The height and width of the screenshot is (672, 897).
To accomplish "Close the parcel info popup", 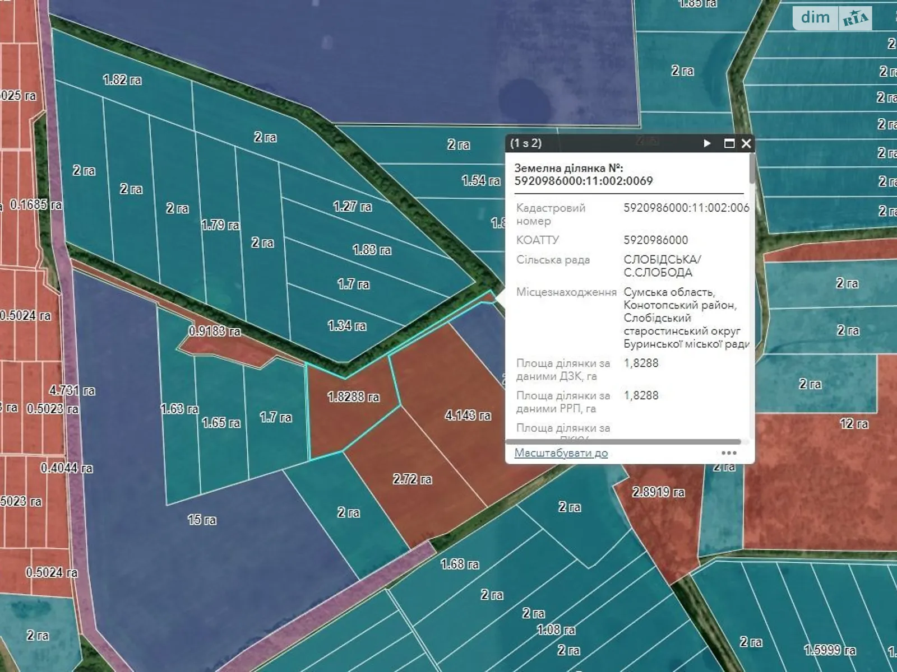I will tap(746, 143).
